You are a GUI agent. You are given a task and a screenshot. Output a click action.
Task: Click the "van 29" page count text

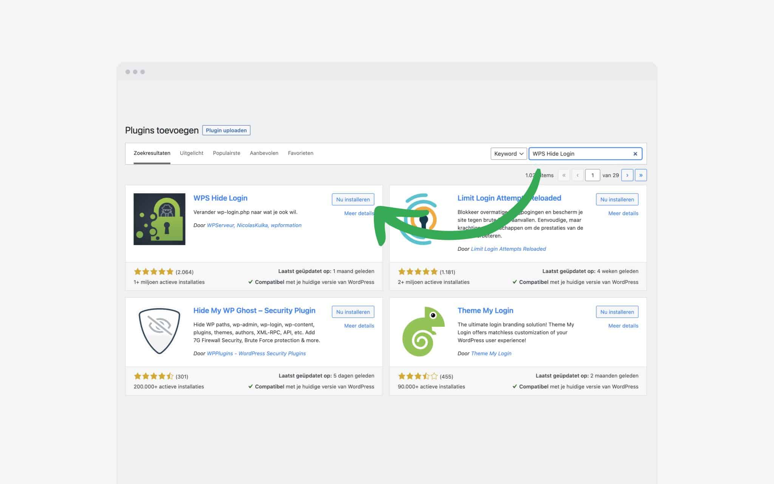611,175
